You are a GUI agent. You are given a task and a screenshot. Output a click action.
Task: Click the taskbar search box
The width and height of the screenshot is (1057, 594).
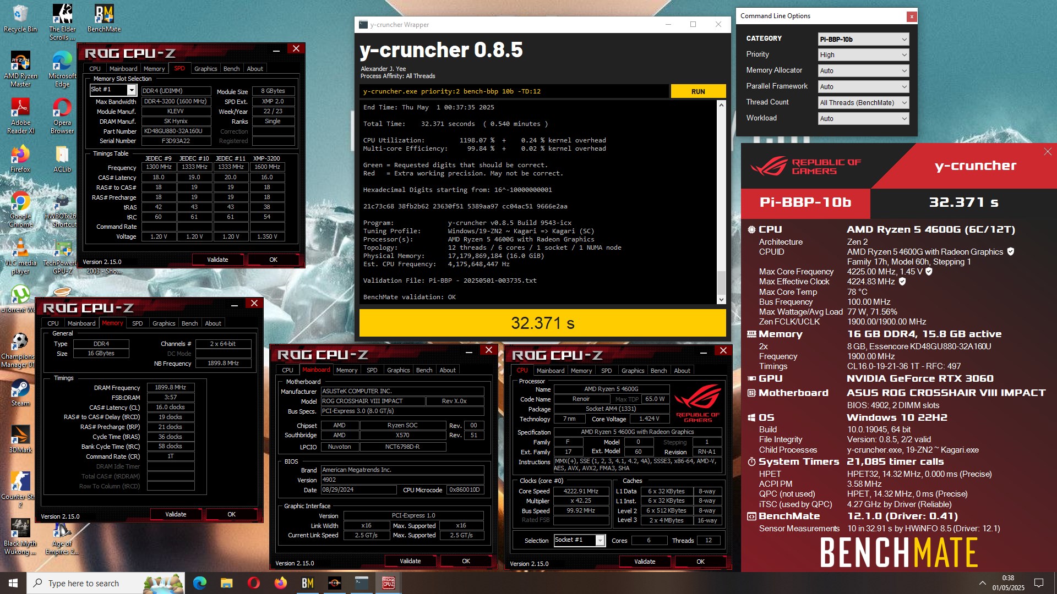106,583
